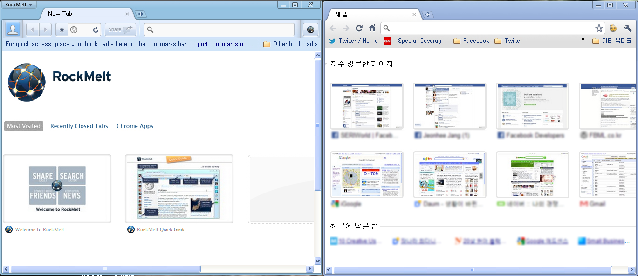Click RockMelt's horizontal scrollbar thumb
The width and height of the screenshot is (638, 276).
point(105,269)
